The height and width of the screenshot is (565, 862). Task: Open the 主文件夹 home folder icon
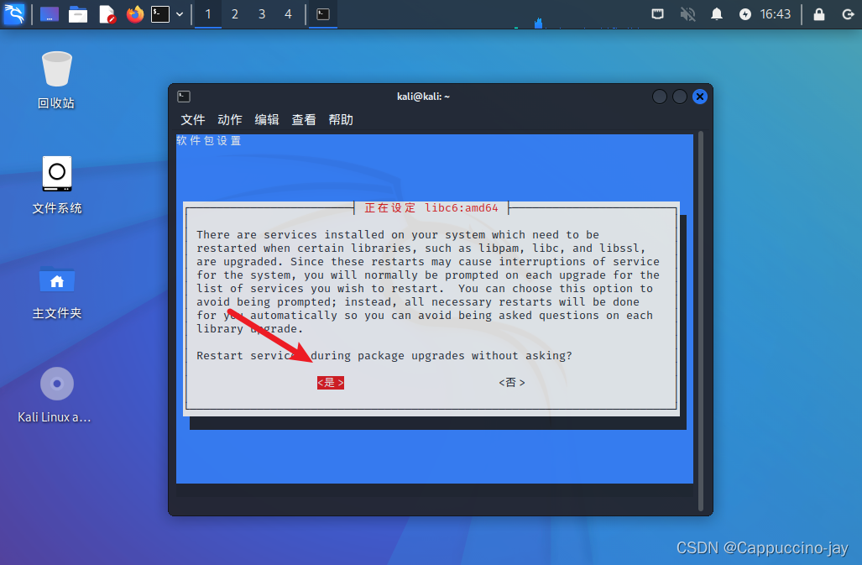56,291
